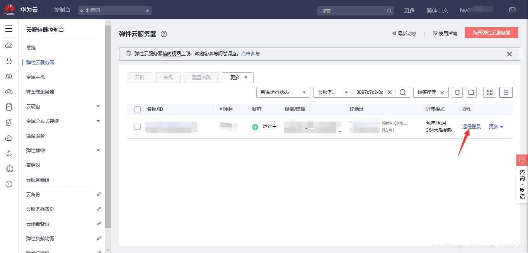Run the server list search magnifier

point(403,92)
